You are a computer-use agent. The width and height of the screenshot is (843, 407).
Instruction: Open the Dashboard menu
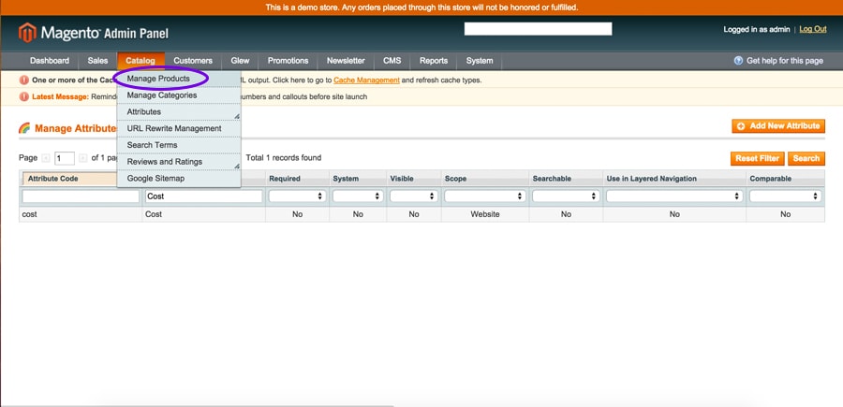coord(50,61)
